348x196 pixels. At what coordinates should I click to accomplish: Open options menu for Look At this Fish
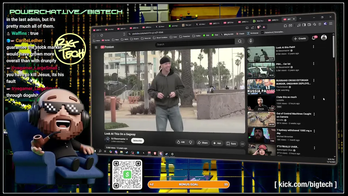point(313,47)
